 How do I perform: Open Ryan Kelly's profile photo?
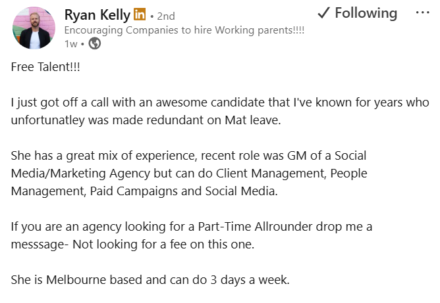(33, 28)
